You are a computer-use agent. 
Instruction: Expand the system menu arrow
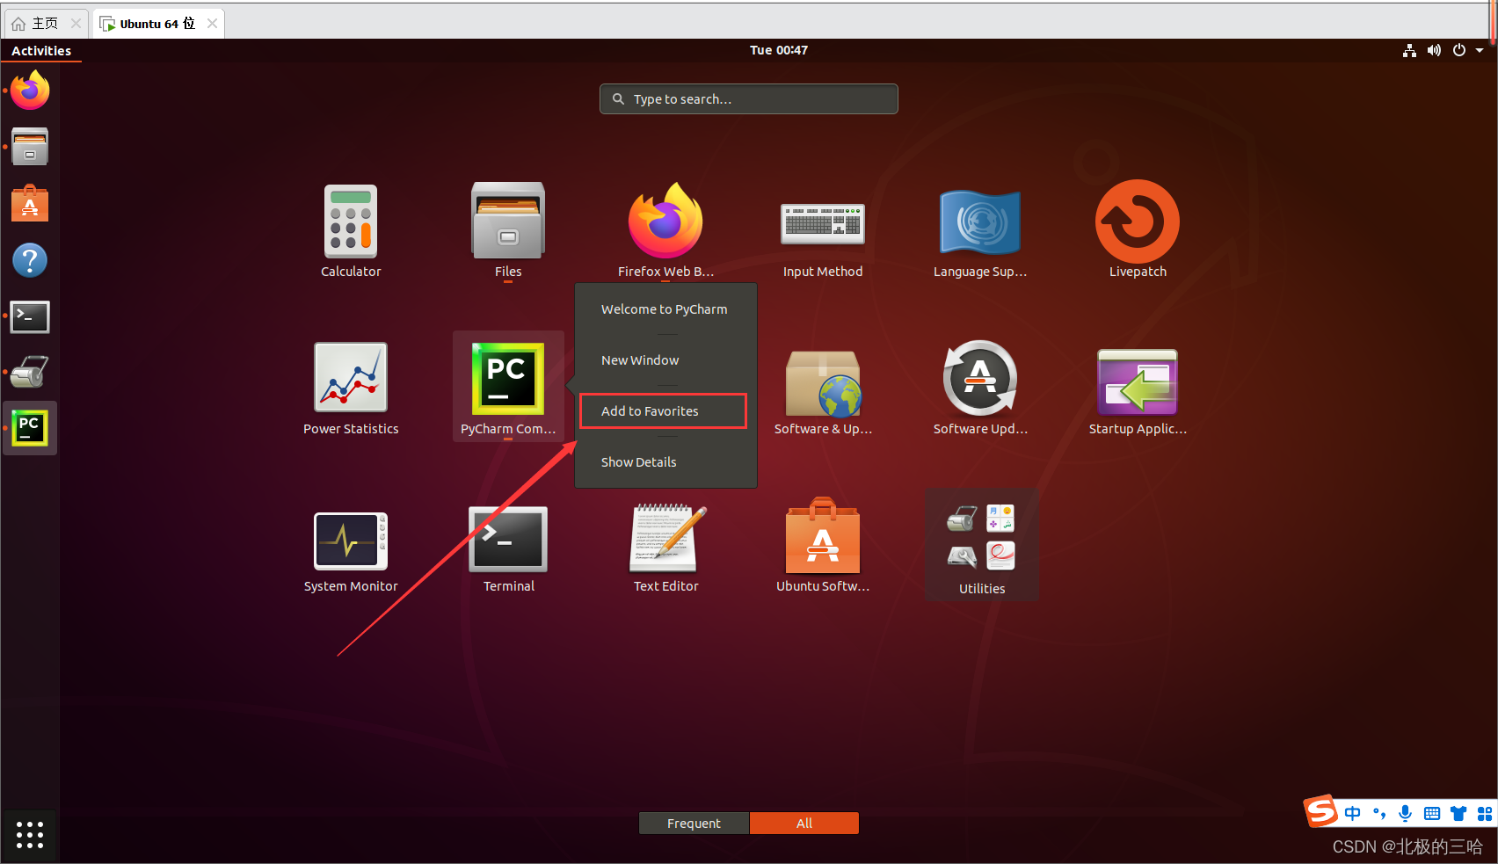tap(1480, 50)
